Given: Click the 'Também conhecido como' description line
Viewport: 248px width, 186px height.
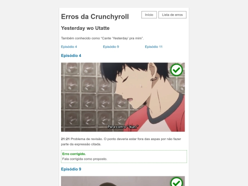Looking at the screenshot, I should coord(102,38).
